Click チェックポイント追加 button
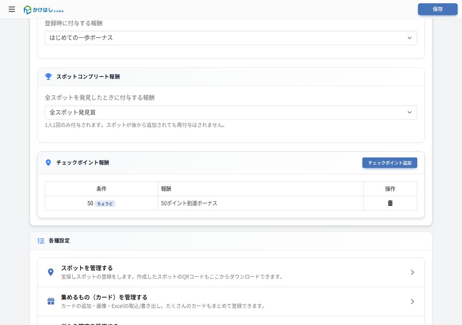The height and width of the screenshot is (325, 462). (390, 163)
